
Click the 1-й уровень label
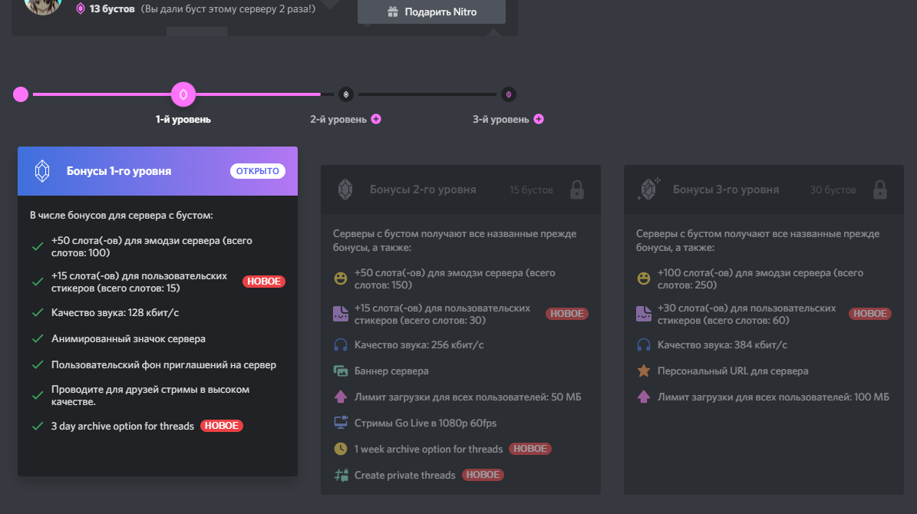pyautogui.click(x=183, y=119)
